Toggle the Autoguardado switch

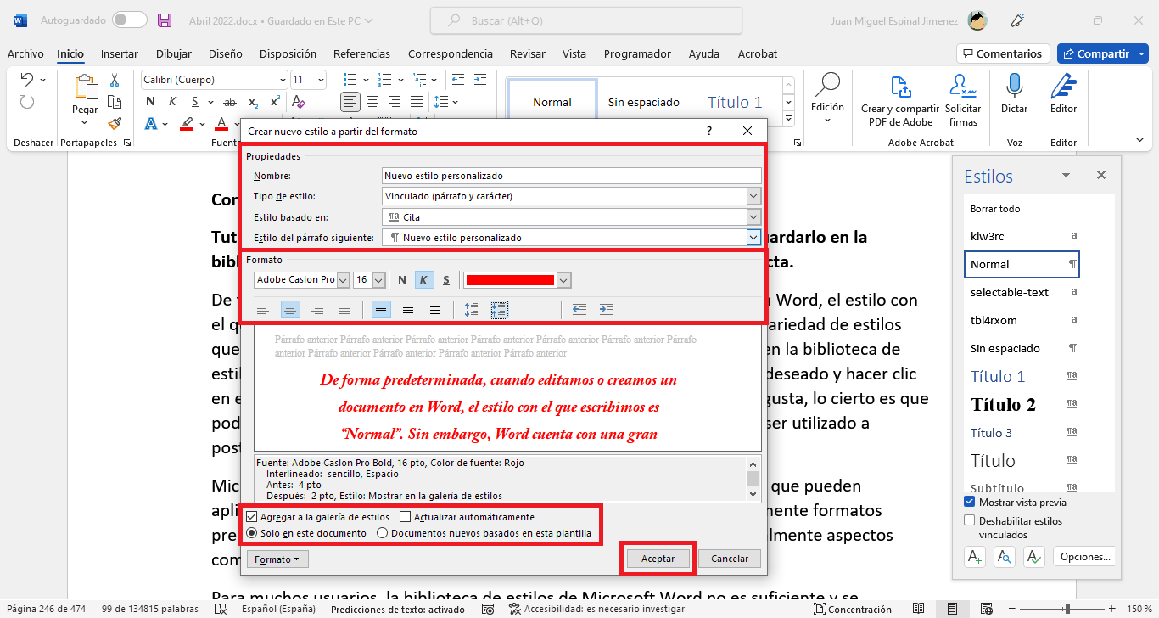click(x=129, y=20)
